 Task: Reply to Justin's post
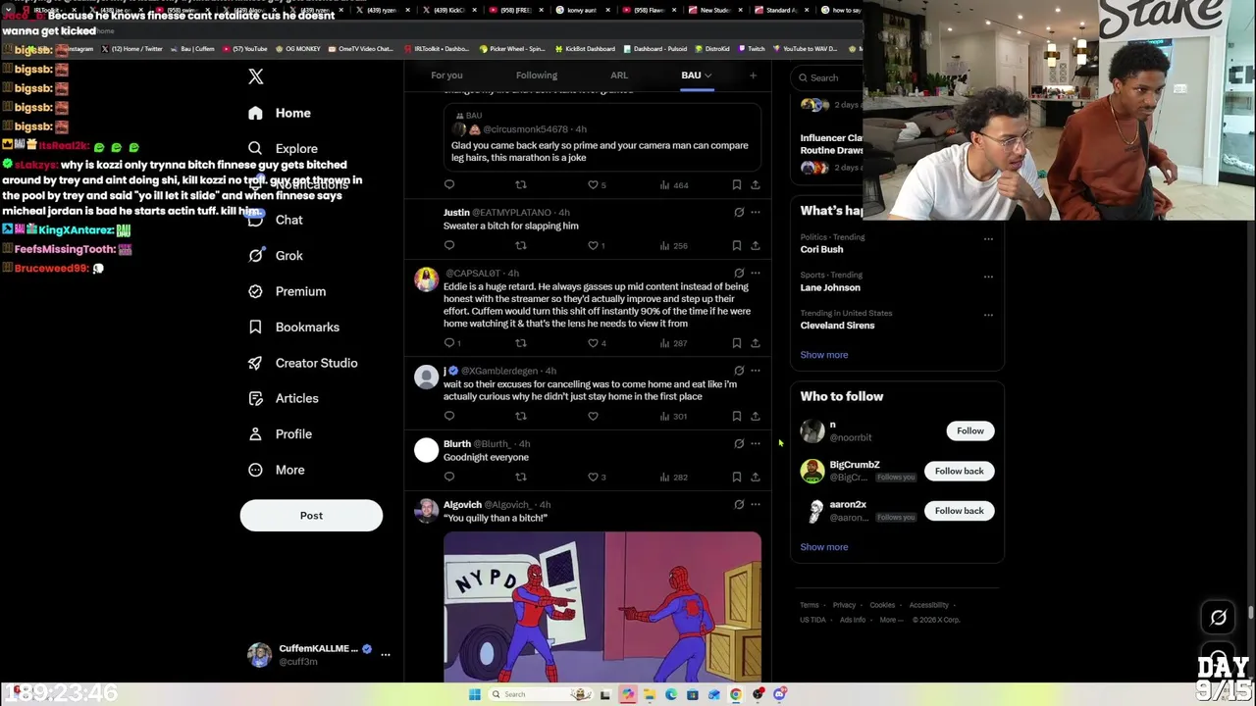point(449,245)
